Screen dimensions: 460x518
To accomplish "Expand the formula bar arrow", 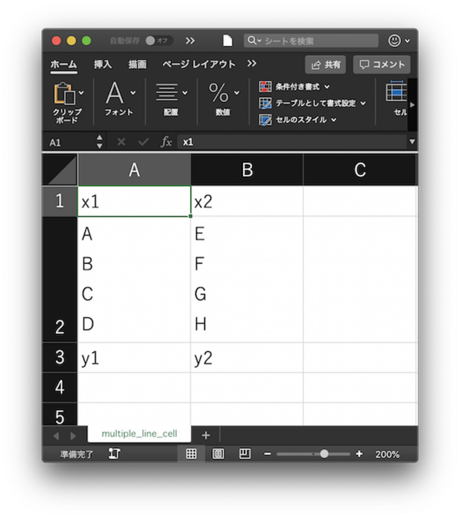I will [412, 142].
